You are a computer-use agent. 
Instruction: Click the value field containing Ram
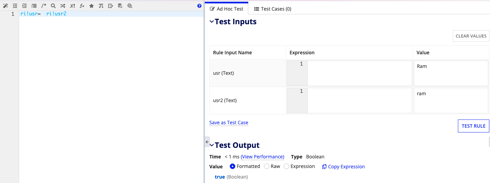[x=451, y=73]
